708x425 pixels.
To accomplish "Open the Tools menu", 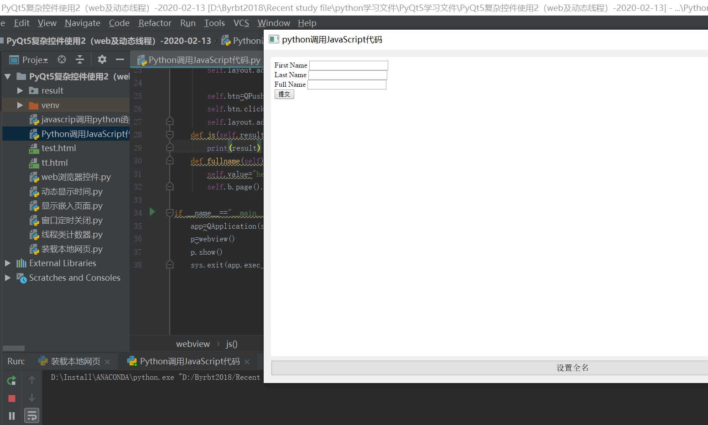I will point(214,23).
